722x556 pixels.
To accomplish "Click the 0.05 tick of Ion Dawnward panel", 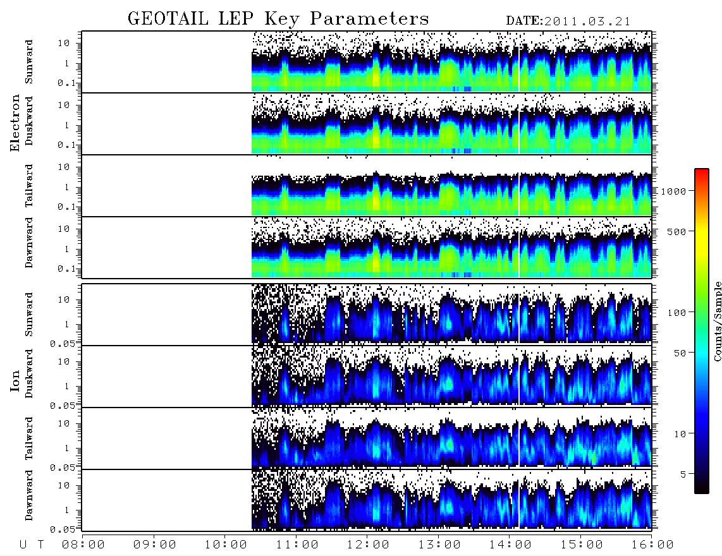I will point(62,529).
